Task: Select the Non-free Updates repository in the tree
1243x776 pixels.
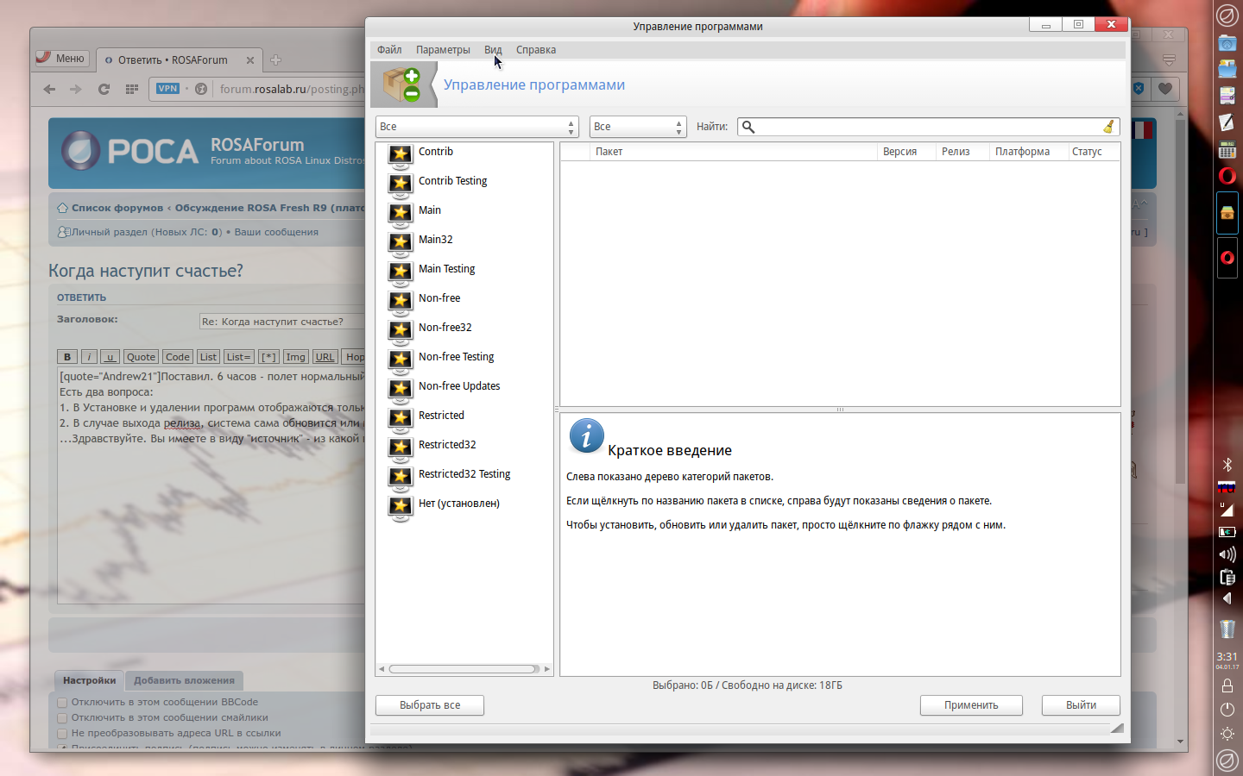Action: [458, 386]
